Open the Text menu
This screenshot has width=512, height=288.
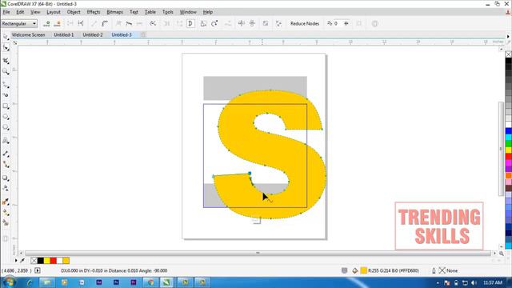pyautogui.click(x=134, y=12)
